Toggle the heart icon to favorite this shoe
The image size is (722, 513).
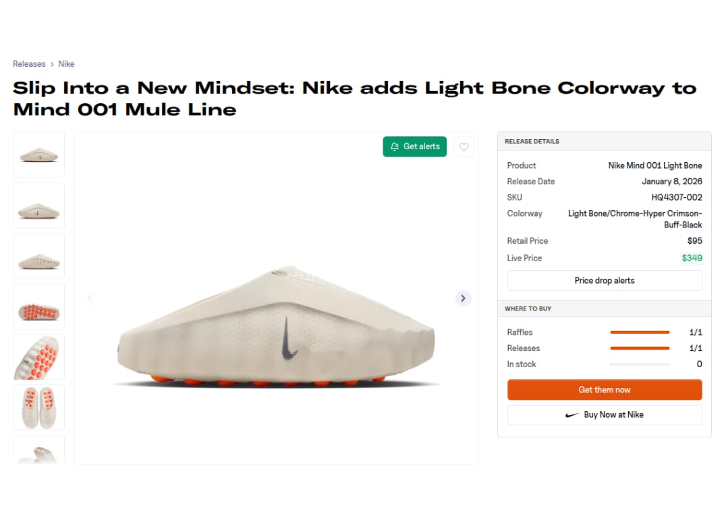(464, 146)
